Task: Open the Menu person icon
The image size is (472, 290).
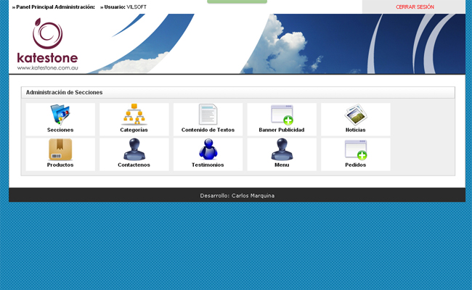Action: click(282, 149)
